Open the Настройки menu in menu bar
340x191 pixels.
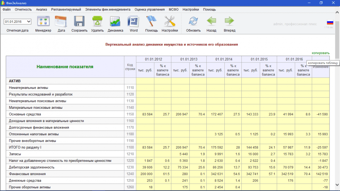pyautogui.click(x=191, y=10)
